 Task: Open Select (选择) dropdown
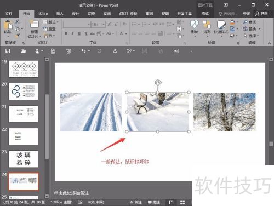click(252, 36)
